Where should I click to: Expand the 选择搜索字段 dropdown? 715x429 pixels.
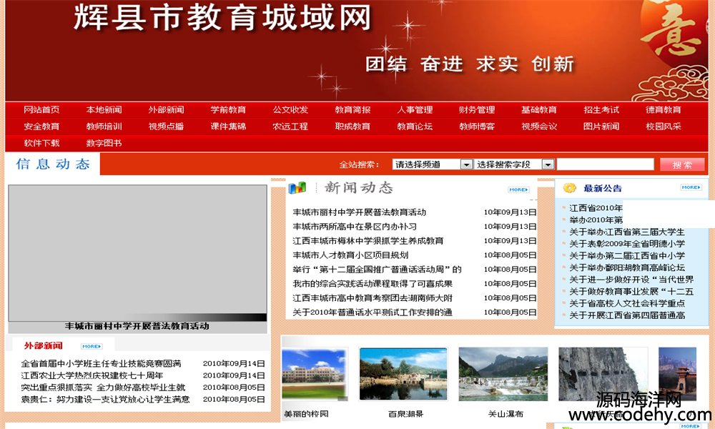(x=514, y=164)
